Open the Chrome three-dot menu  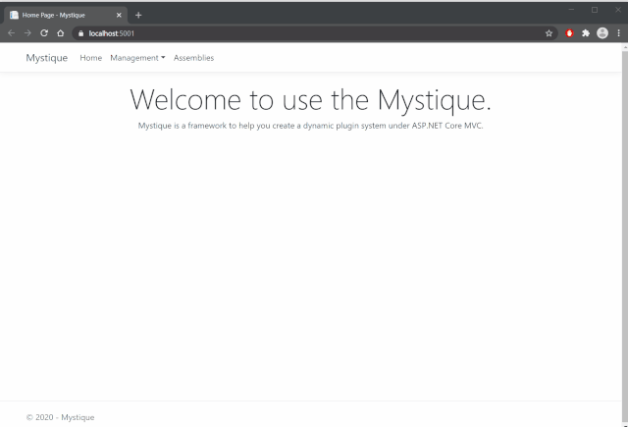(x=619, y=33)
